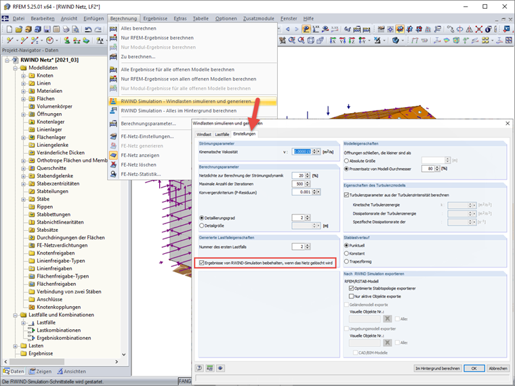Click the zoom window magnifier icon
This screenshot has height=386, width=515.
[291, 41]
